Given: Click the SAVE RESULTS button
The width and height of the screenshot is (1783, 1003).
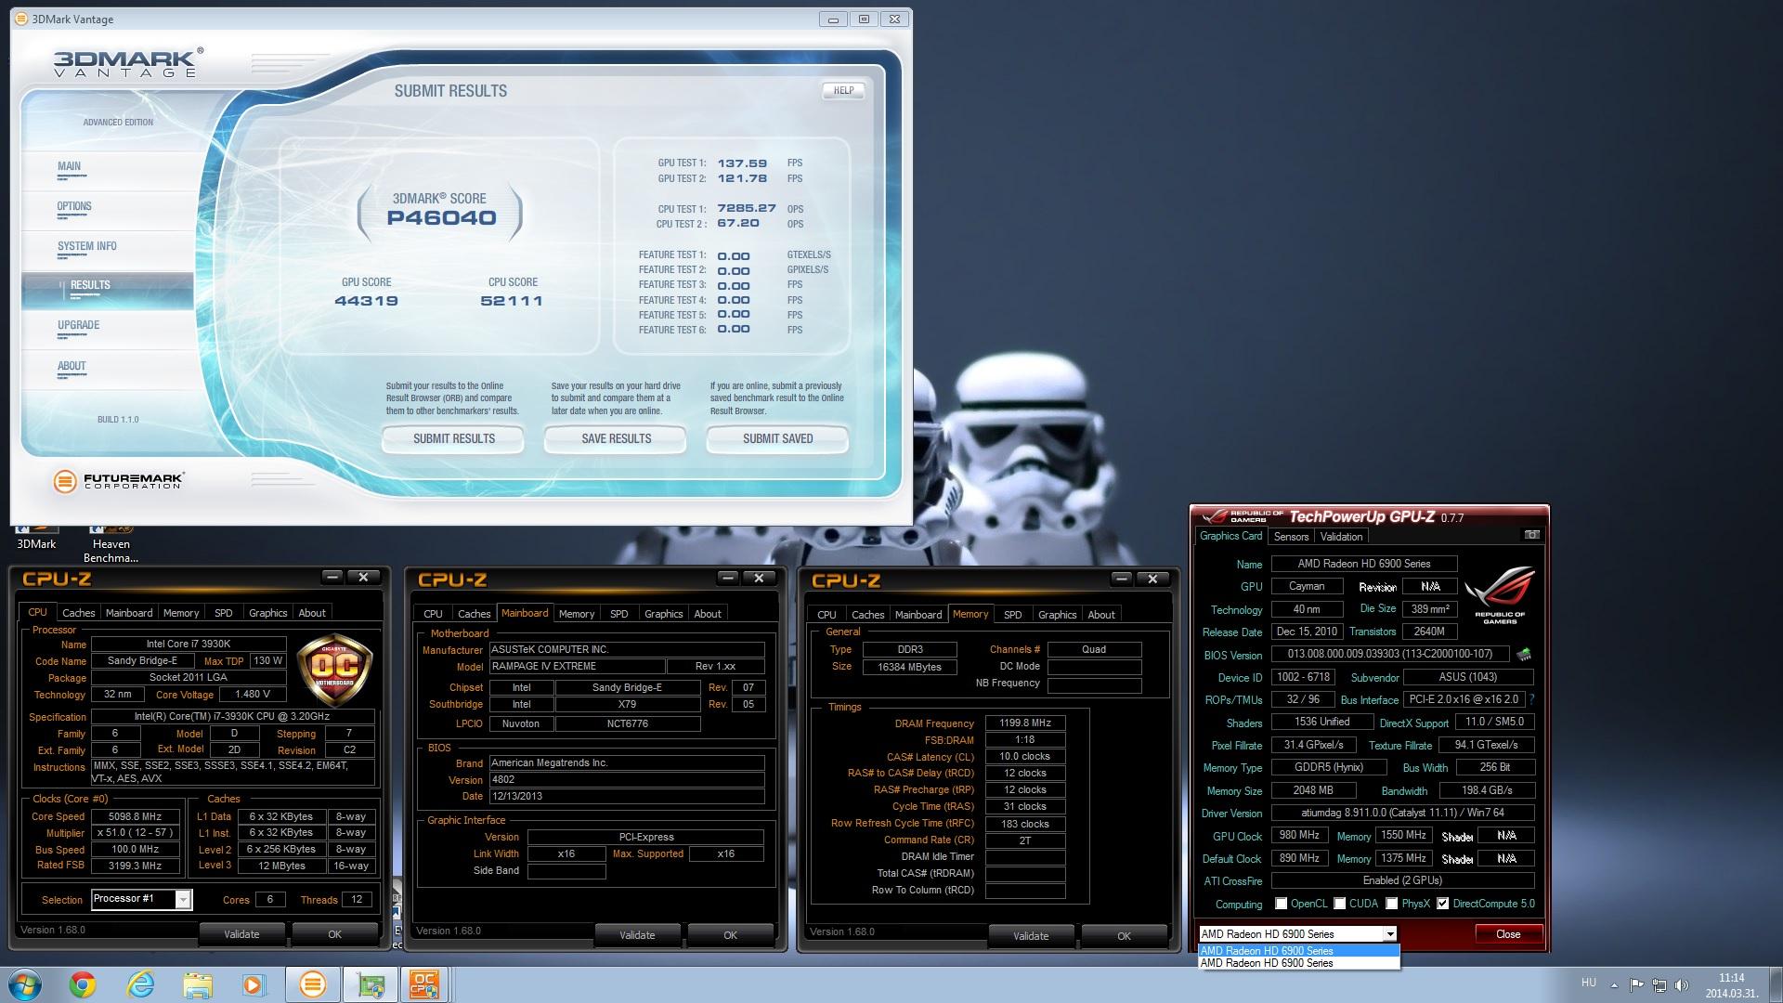Looking at the screenshot, I should pos(616,438).
